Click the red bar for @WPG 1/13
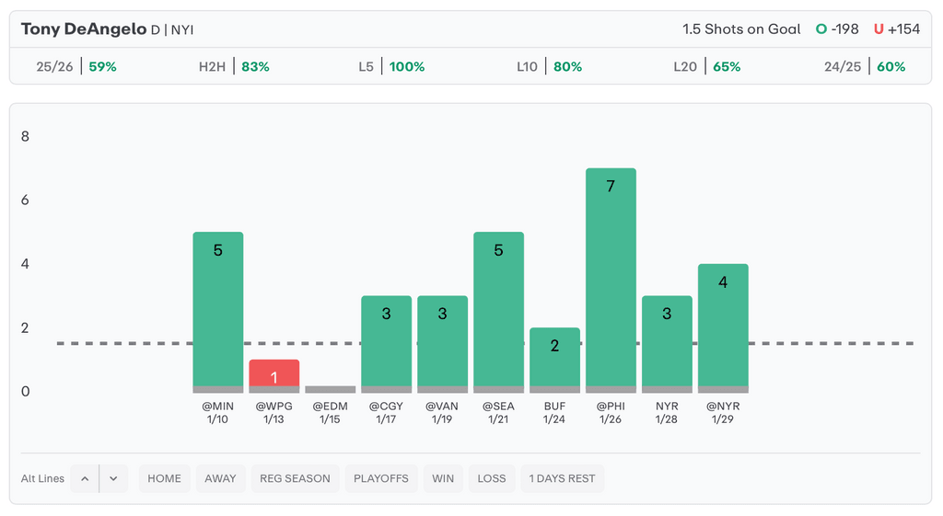This screenshot has width=943, height=516. (x=274, y=373)
